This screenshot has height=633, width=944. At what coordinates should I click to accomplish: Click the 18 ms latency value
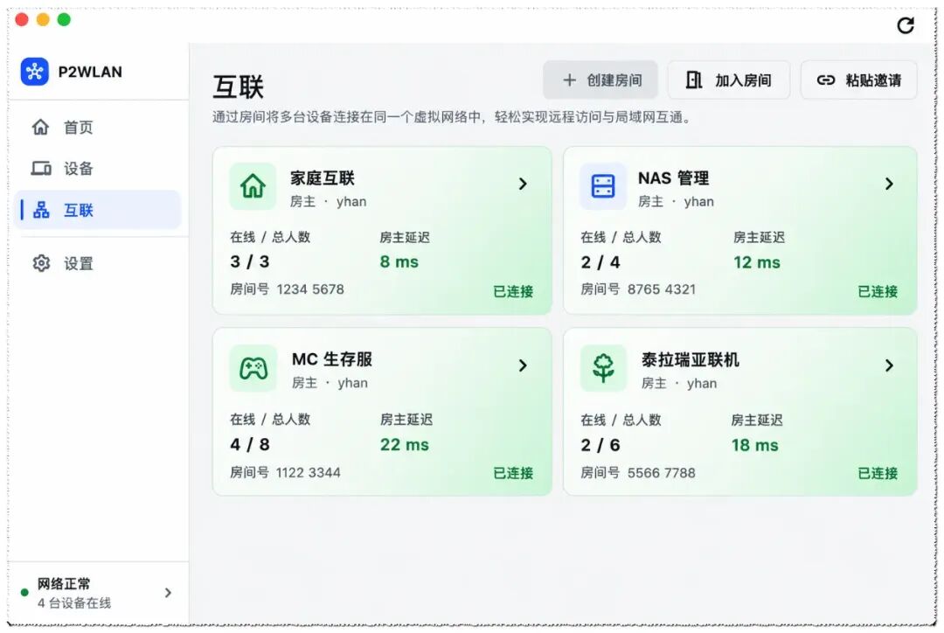point(755,446)
